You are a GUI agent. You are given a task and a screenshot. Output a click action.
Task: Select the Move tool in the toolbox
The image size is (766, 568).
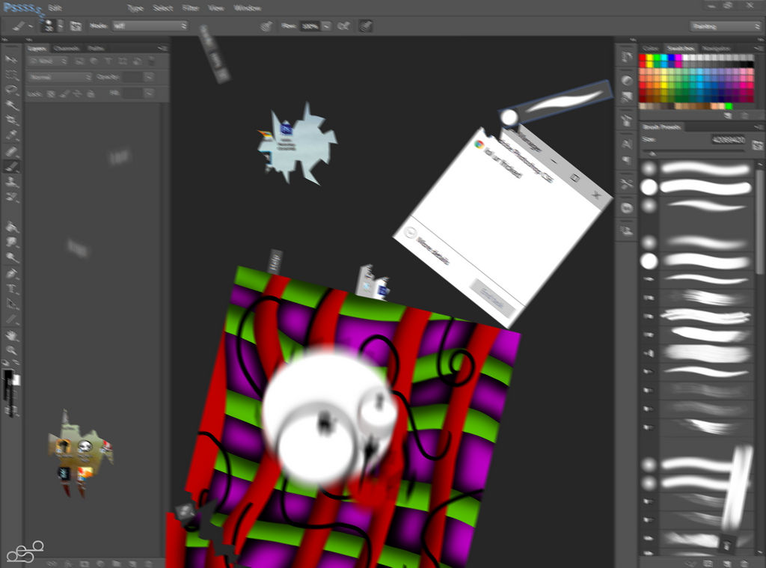pos(11,59)
